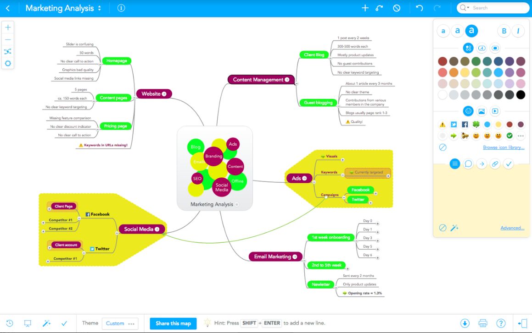Screen dimensions: 532x333
Task: Open the emoji icons tab
Action: tap(468, 111)
